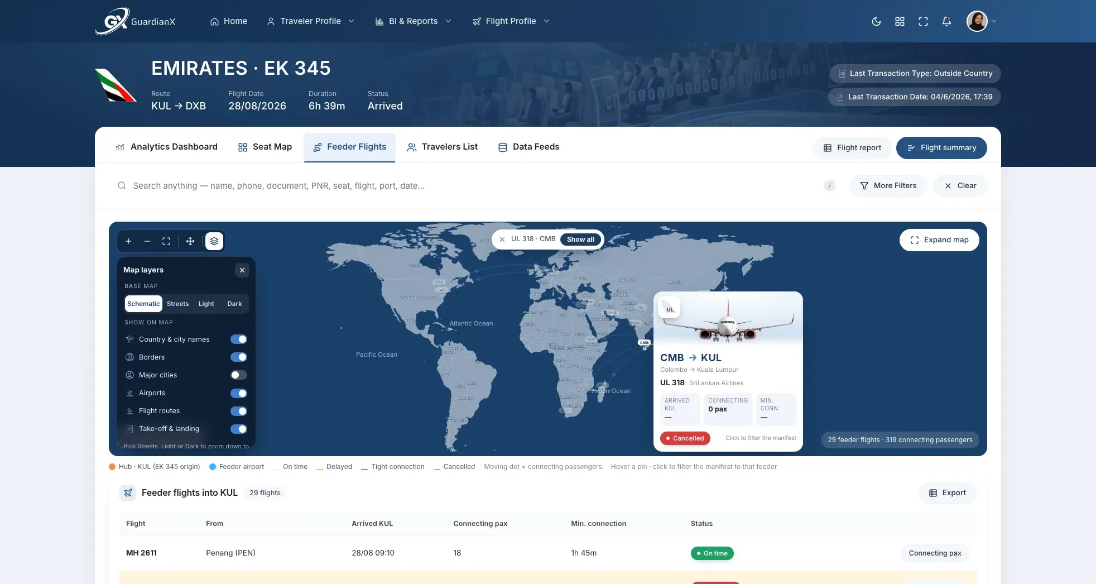Click Flight summary button

pos(941,148)
